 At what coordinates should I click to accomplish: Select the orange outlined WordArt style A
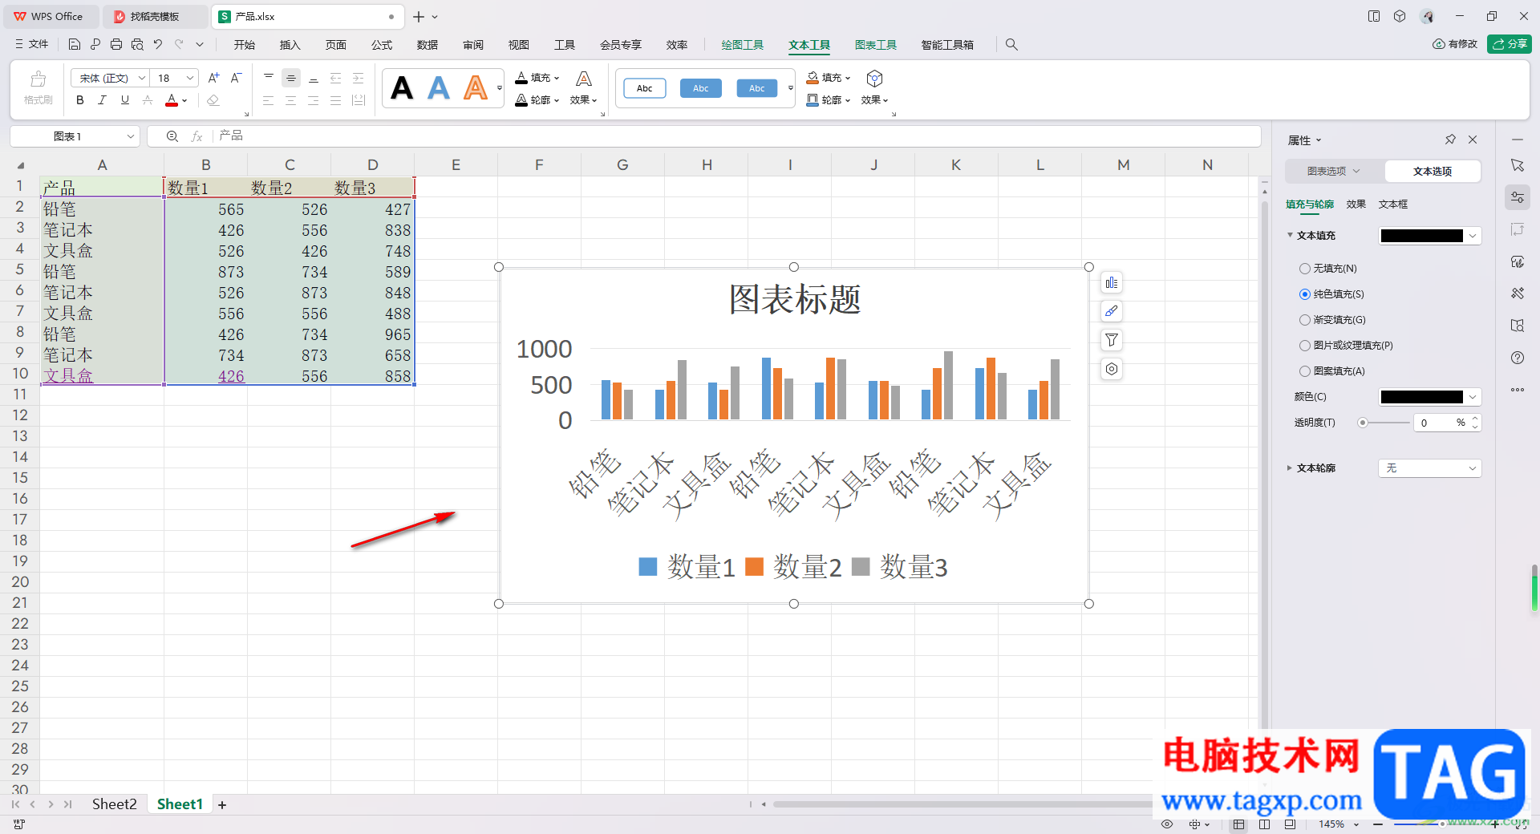click(476, 87)
